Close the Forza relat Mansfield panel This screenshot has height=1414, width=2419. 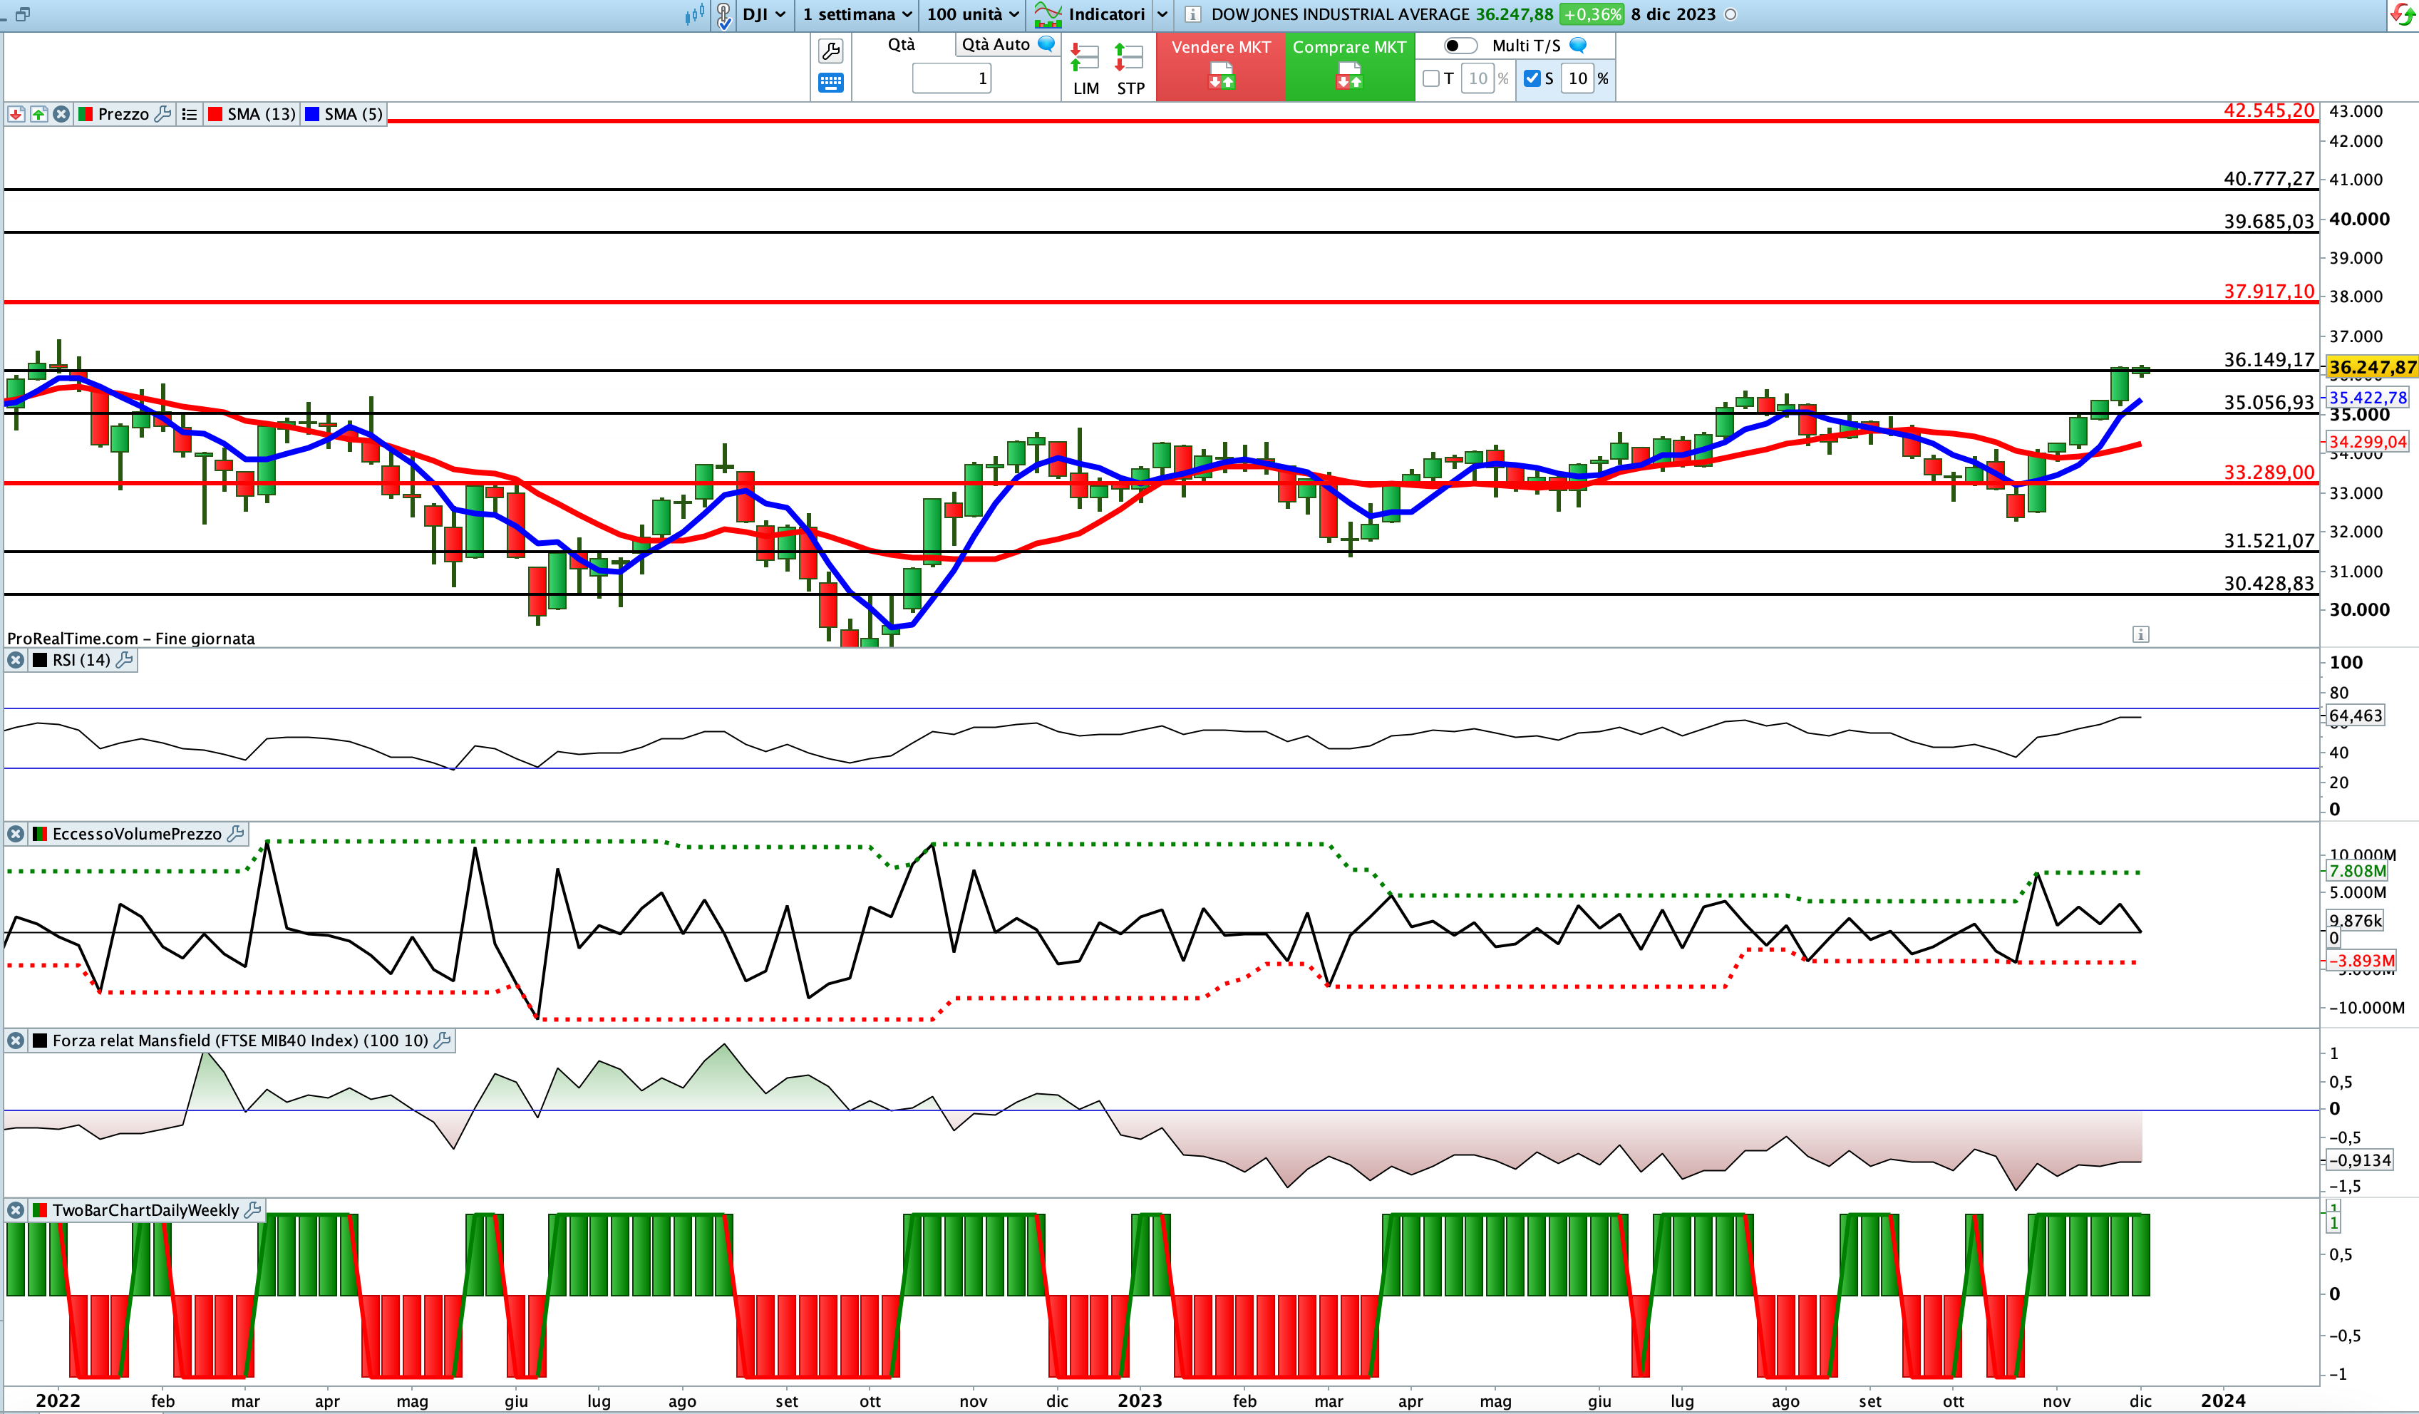16,1041
